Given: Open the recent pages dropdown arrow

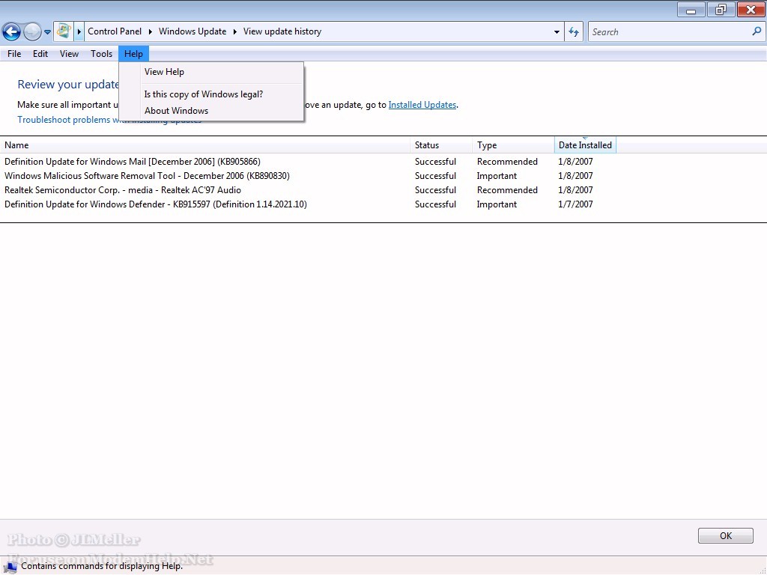Looking at the screenshot, I should click(47, 32).
